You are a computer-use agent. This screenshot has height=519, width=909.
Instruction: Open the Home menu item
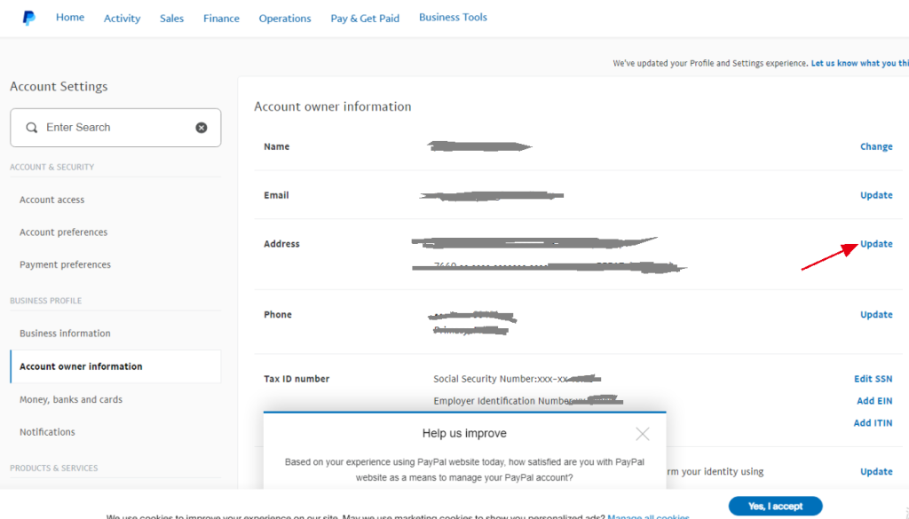tap(70, 18)
